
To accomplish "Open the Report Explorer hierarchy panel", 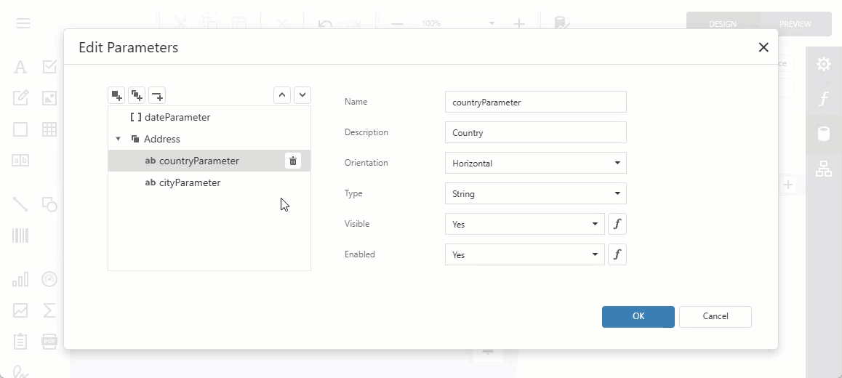I will 823,169.
